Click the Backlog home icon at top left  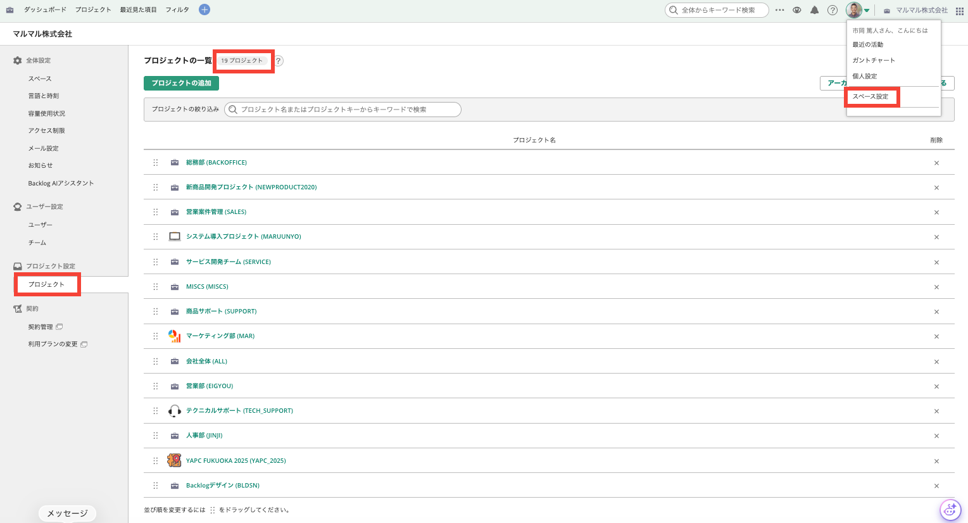tap(9, 10)
